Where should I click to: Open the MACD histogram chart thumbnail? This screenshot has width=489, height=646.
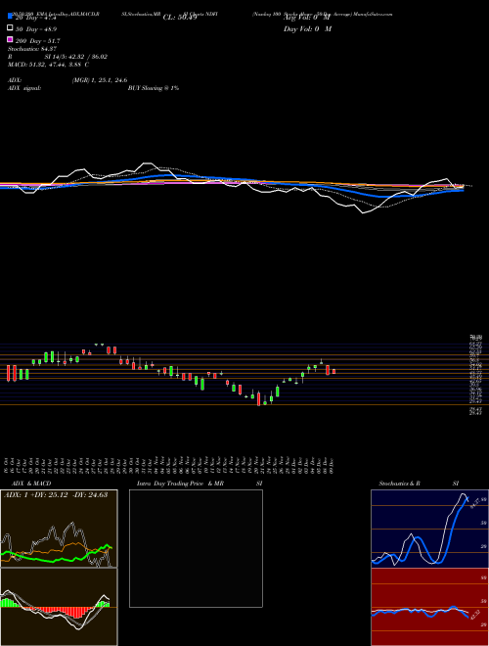click(59, 607)
